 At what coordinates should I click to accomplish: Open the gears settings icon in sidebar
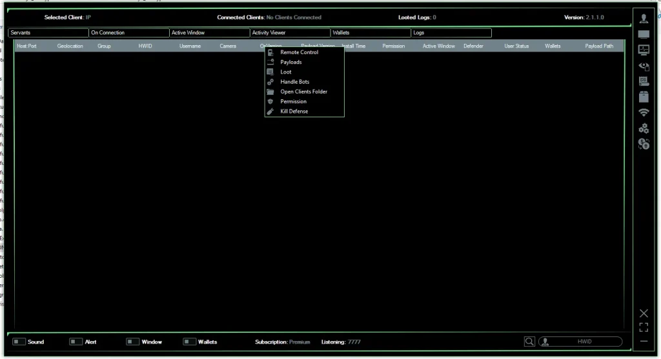(x=644, y=128)
